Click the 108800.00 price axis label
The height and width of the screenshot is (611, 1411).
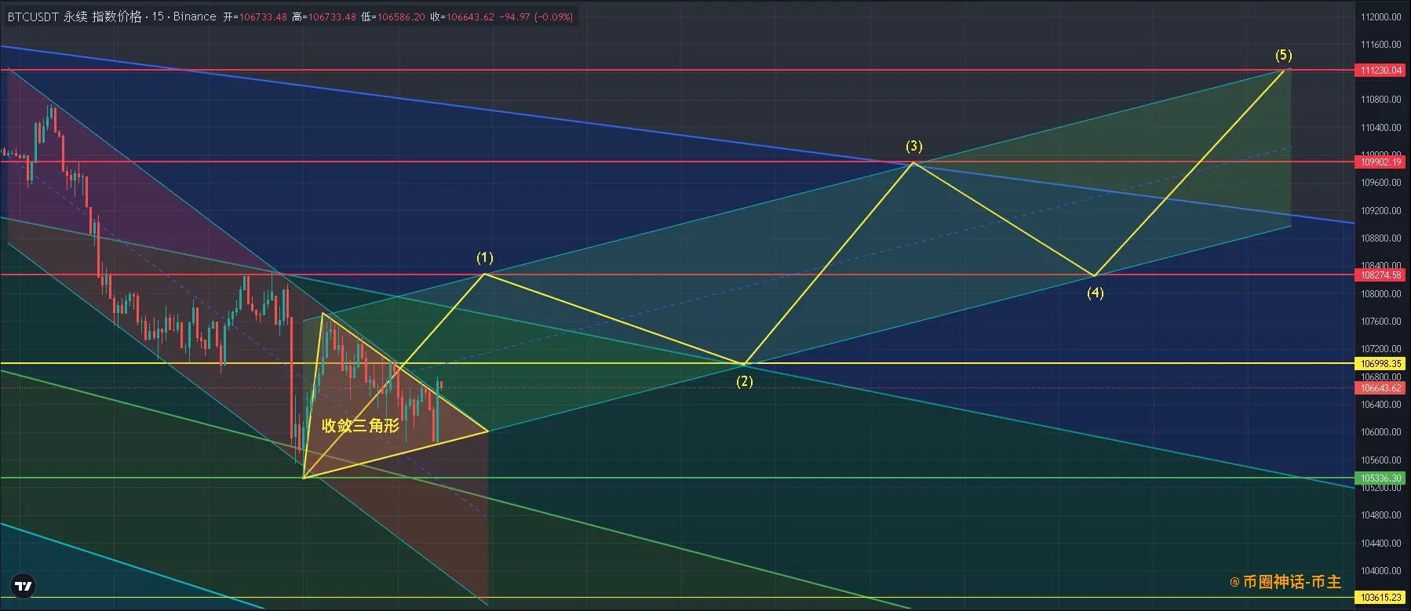coord(1381,238)
